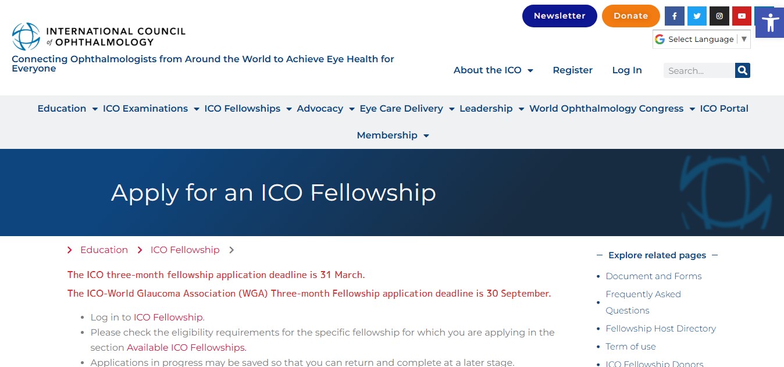This screenshot has height=367, width=784.
Task: Click the Education breadcrumb link
Action: point(104,250)
